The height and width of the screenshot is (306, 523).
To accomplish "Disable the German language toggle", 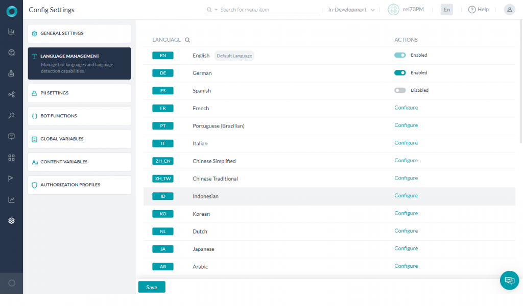I will point(400,72).
